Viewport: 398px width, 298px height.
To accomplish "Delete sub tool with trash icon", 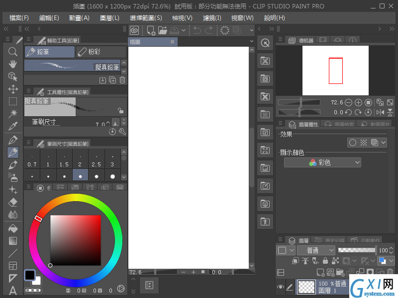I will 122,80.
